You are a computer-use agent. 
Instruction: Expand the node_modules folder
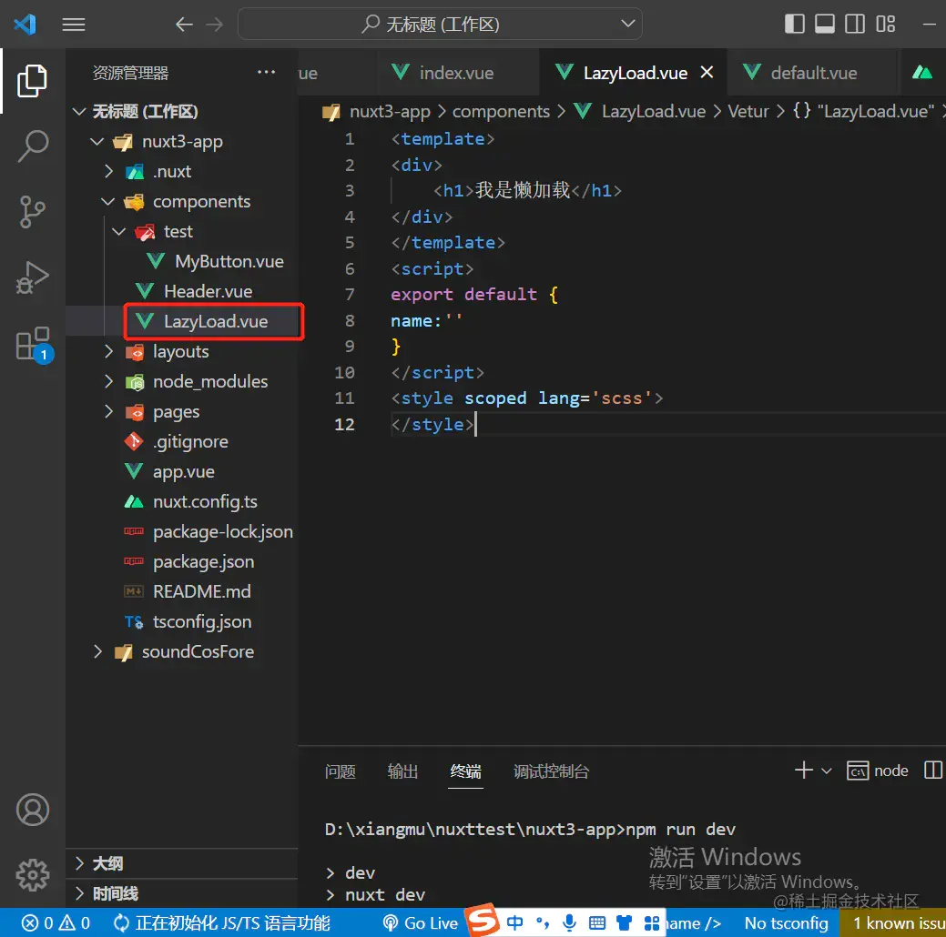(x=108, y=382)
